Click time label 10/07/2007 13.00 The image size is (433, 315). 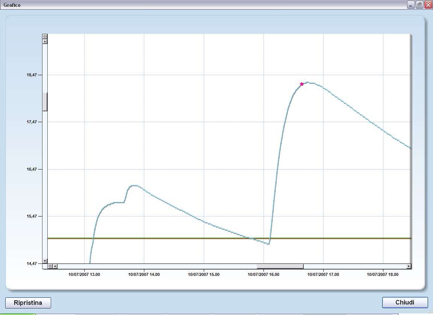click(x=84, y=274)
